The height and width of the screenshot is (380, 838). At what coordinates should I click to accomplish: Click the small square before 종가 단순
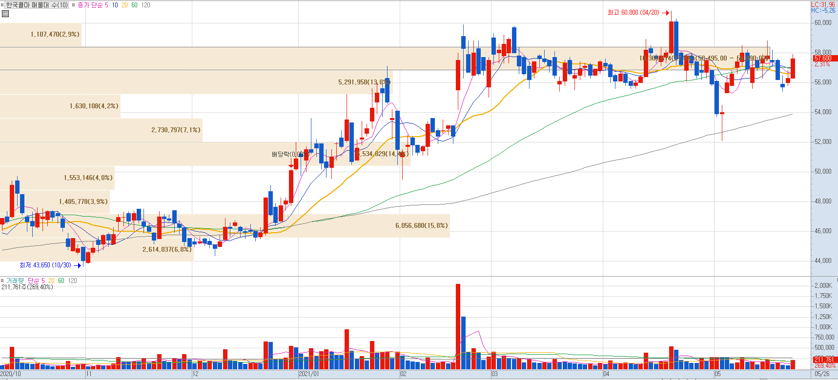[74, 5]
